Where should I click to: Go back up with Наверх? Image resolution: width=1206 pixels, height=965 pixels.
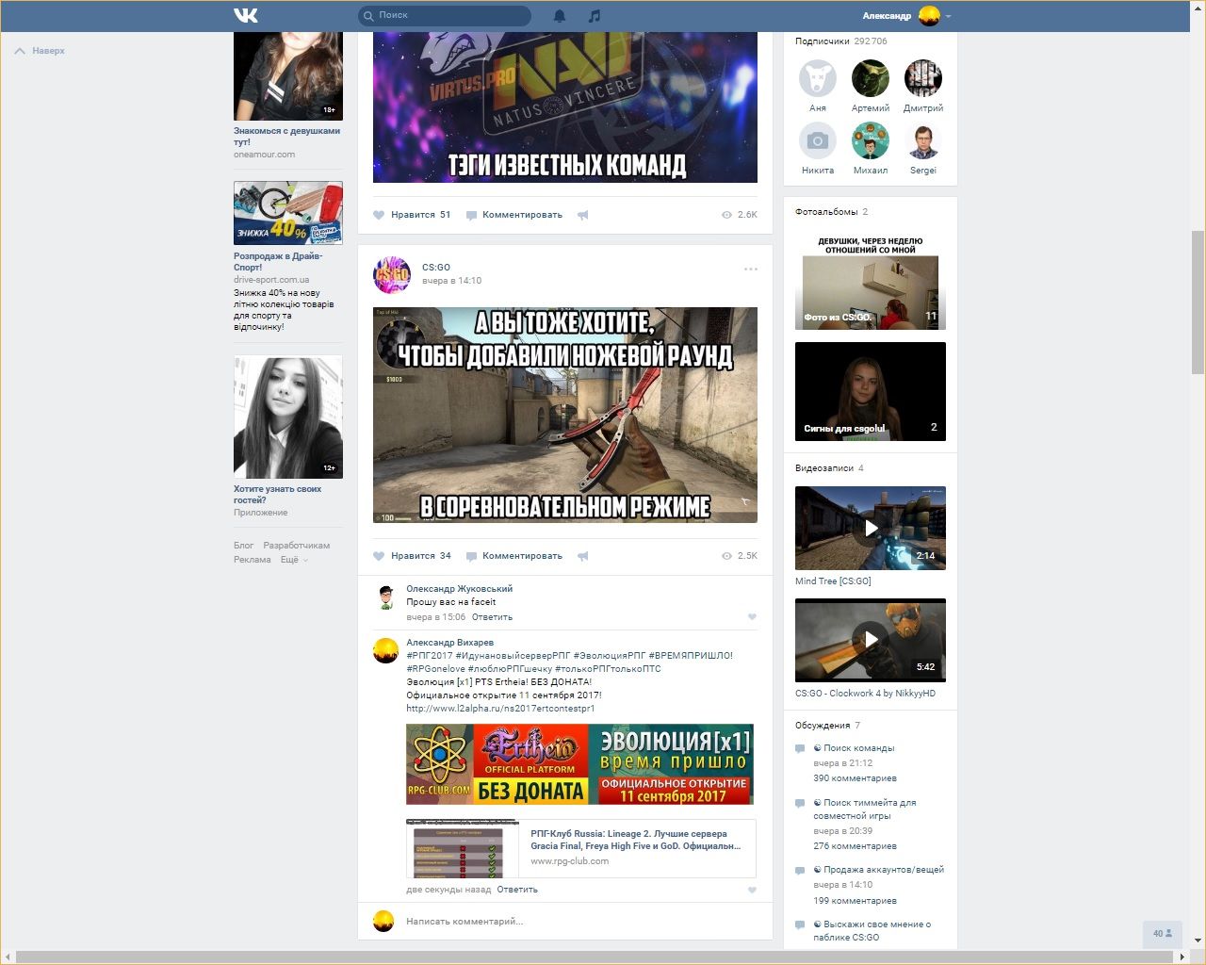[40, 51]
